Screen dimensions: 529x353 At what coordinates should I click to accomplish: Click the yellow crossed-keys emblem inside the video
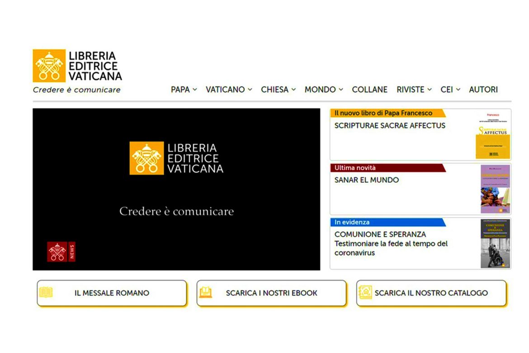click(x=146, y=158)
